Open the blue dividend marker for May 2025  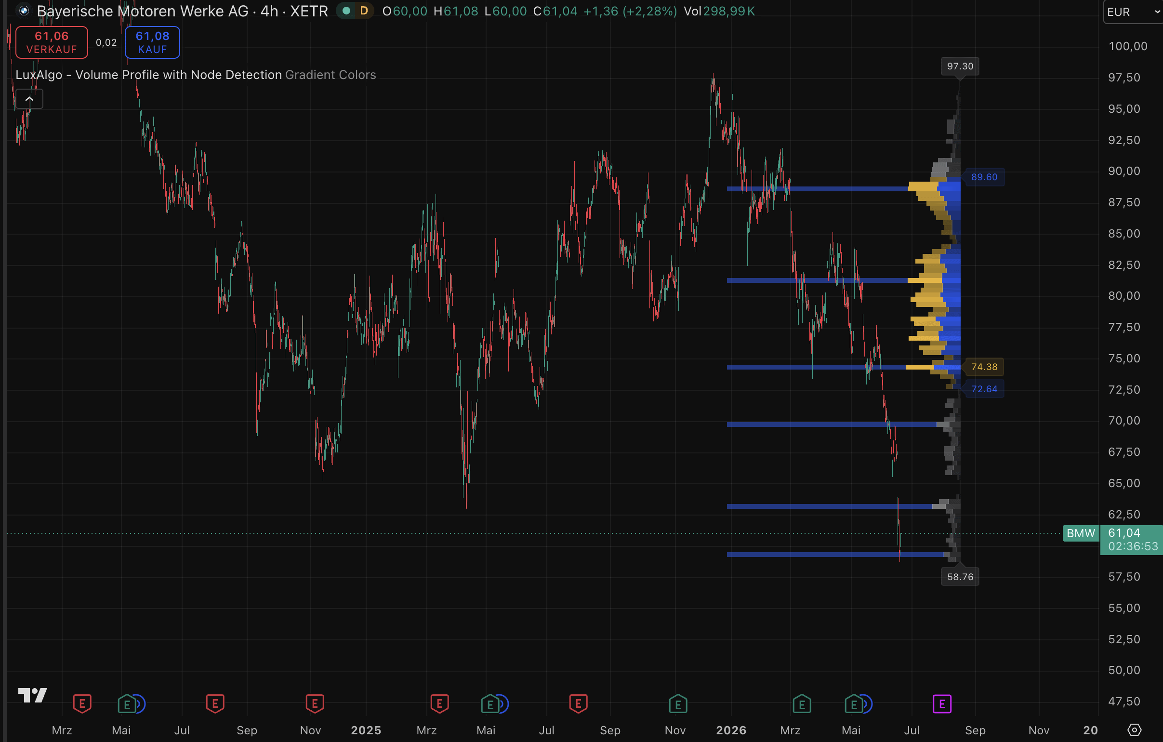(504, 704)
